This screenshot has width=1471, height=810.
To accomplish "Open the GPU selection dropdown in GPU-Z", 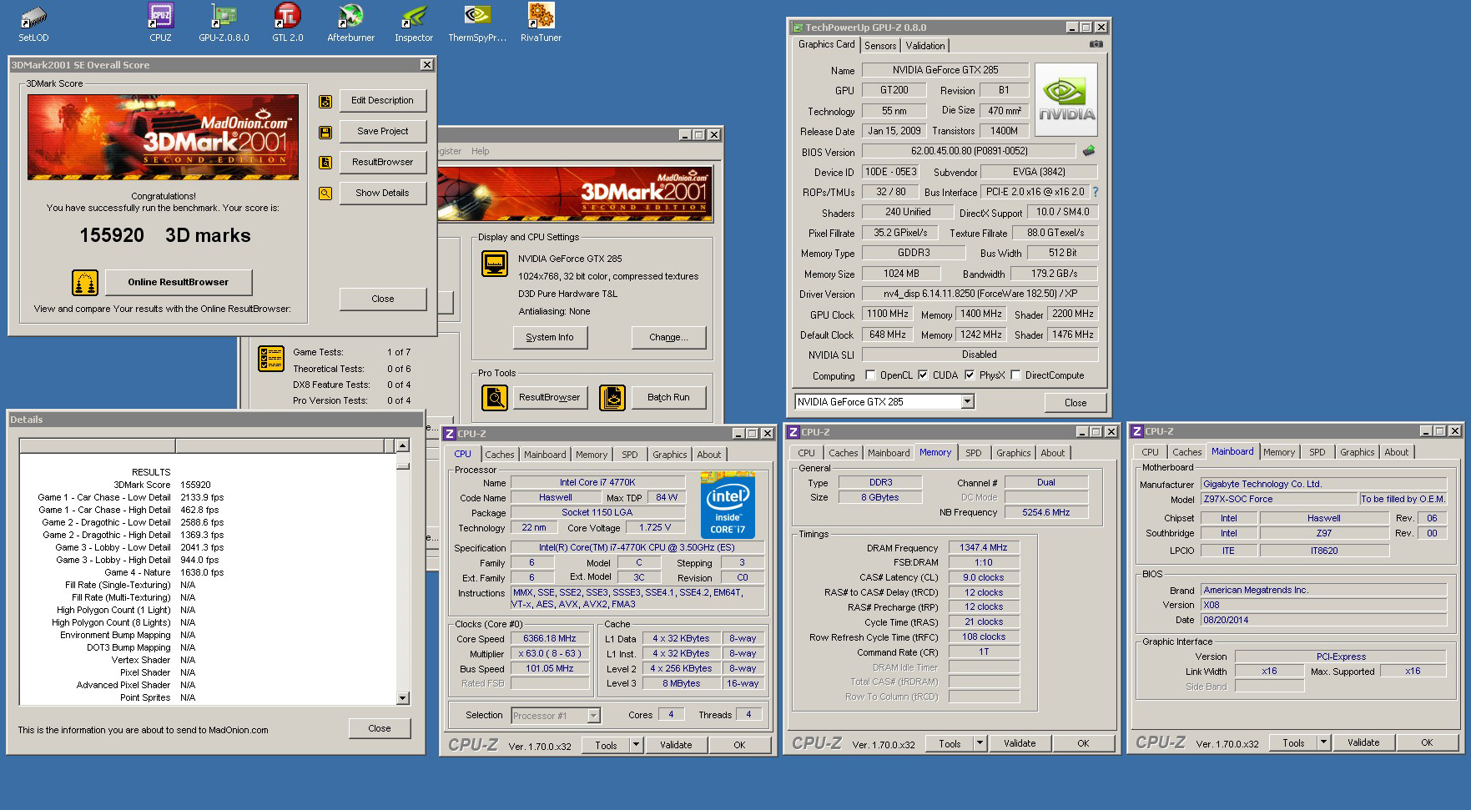I will click(967, 402).
